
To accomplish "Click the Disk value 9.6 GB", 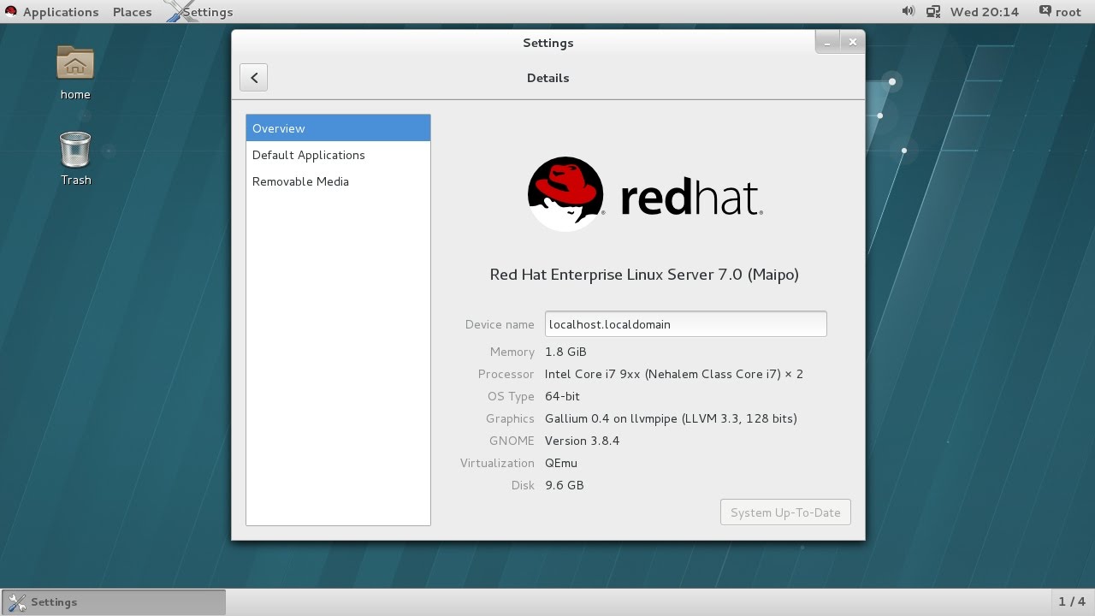I will point(565,485).
